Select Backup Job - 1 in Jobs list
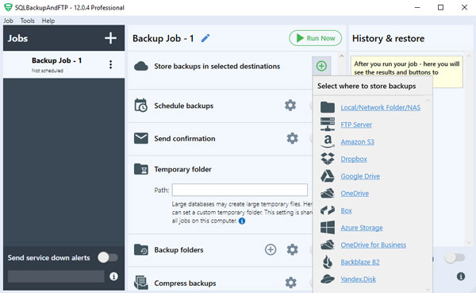The image size is (476, 293). coord(63,64)
